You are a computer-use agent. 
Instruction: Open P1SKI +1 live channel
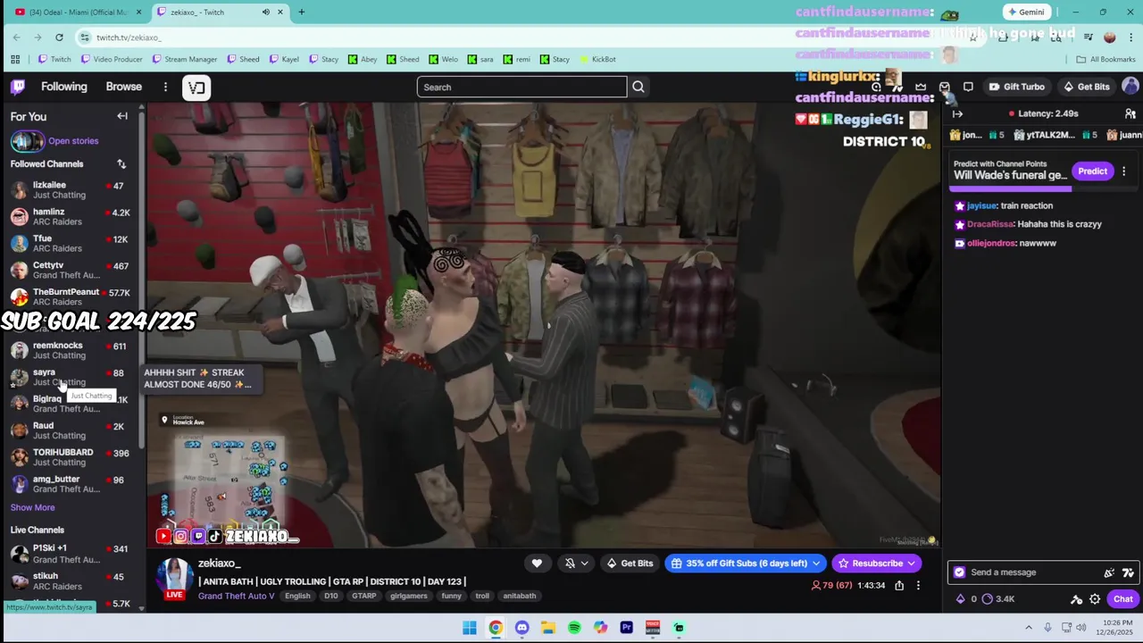71,554
